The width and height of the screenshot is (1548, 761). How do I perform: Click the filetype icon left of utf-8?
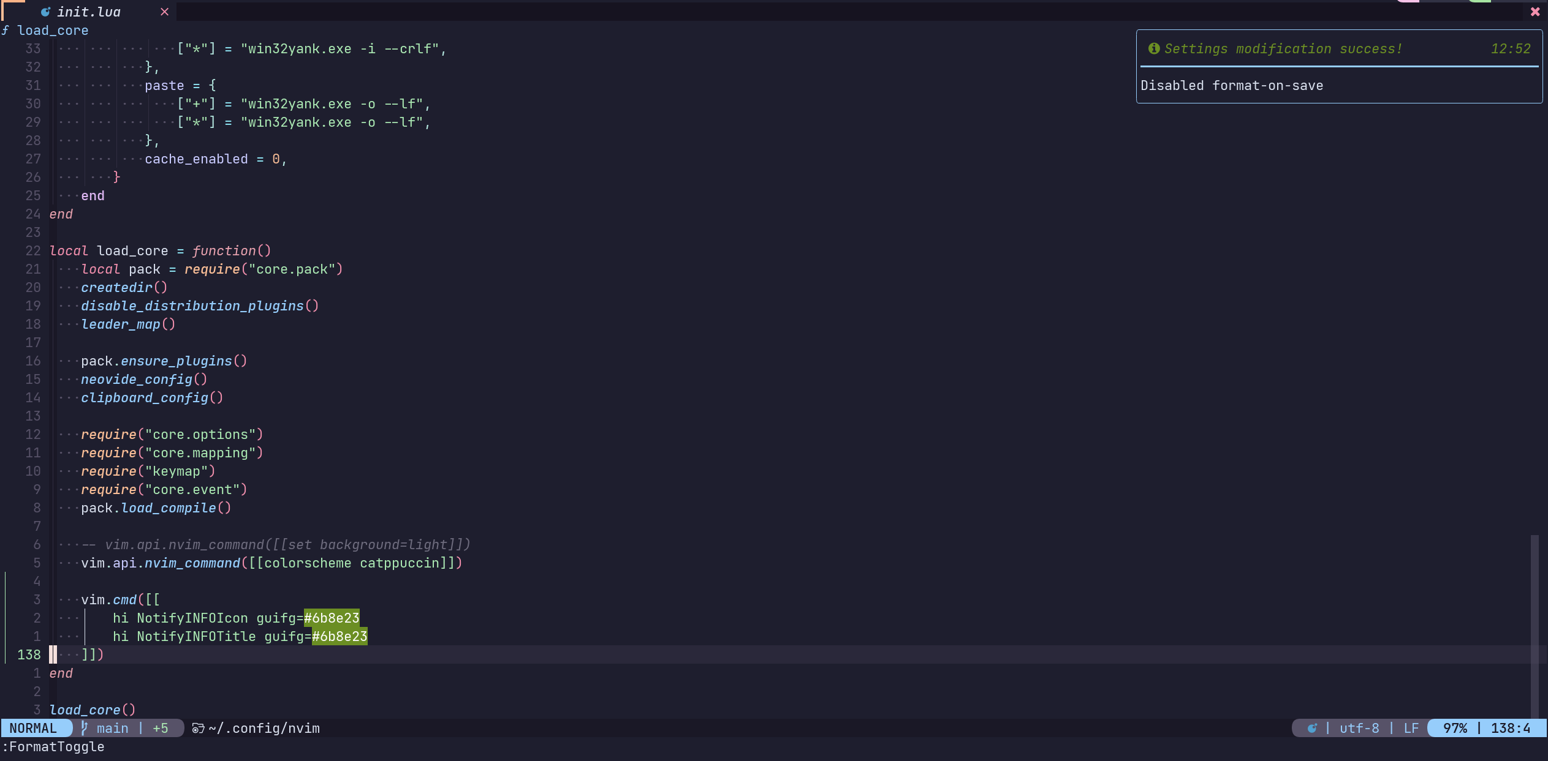pyautogui.click(x=1311, y=728)
